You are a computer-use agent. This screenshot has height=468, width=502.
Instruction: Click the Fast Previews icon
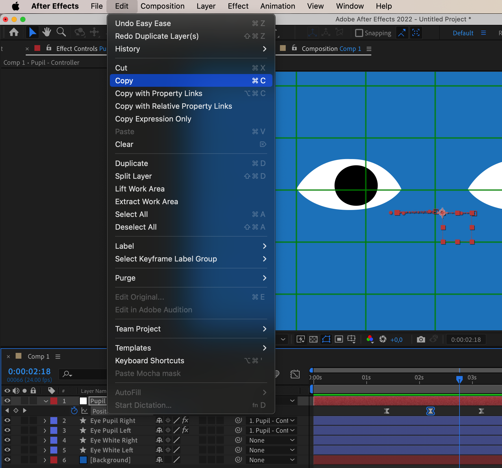(301, 339)
